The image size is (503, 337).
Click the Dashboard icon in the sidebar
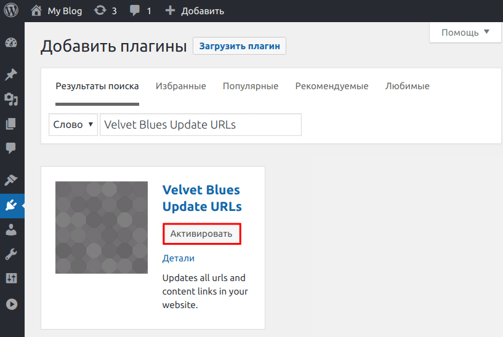[11, 43]
